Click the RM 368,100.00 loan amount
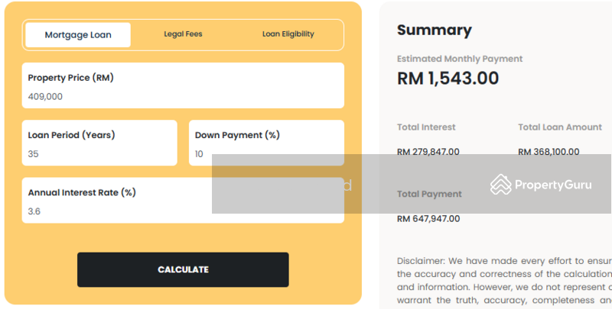612x309 pixels. click(x=549, y=152)
